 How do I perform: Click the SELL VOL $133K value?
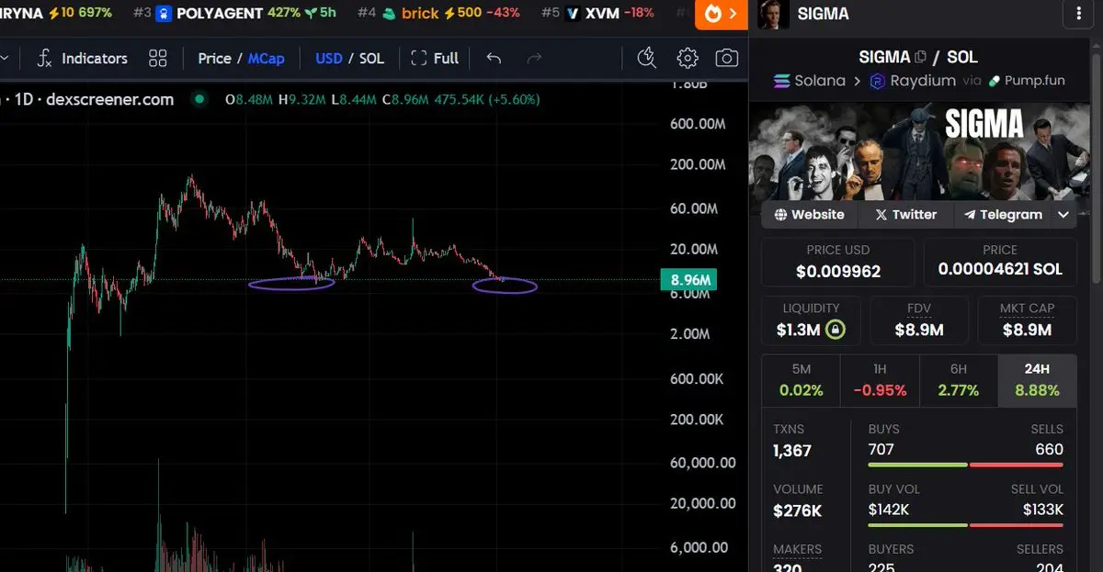(1043, 510)
